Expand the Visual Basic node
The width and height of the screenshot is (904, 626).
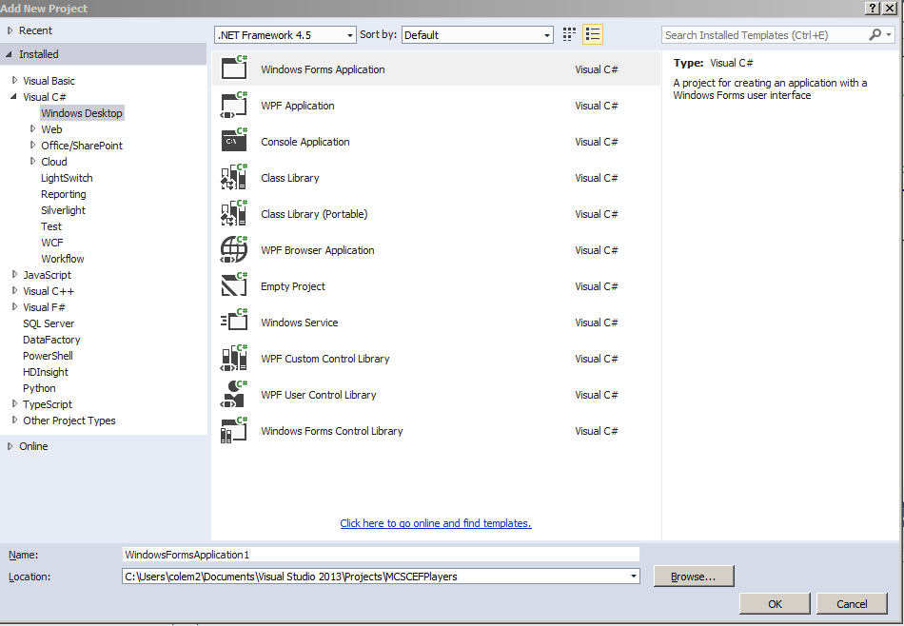(14, 80)
